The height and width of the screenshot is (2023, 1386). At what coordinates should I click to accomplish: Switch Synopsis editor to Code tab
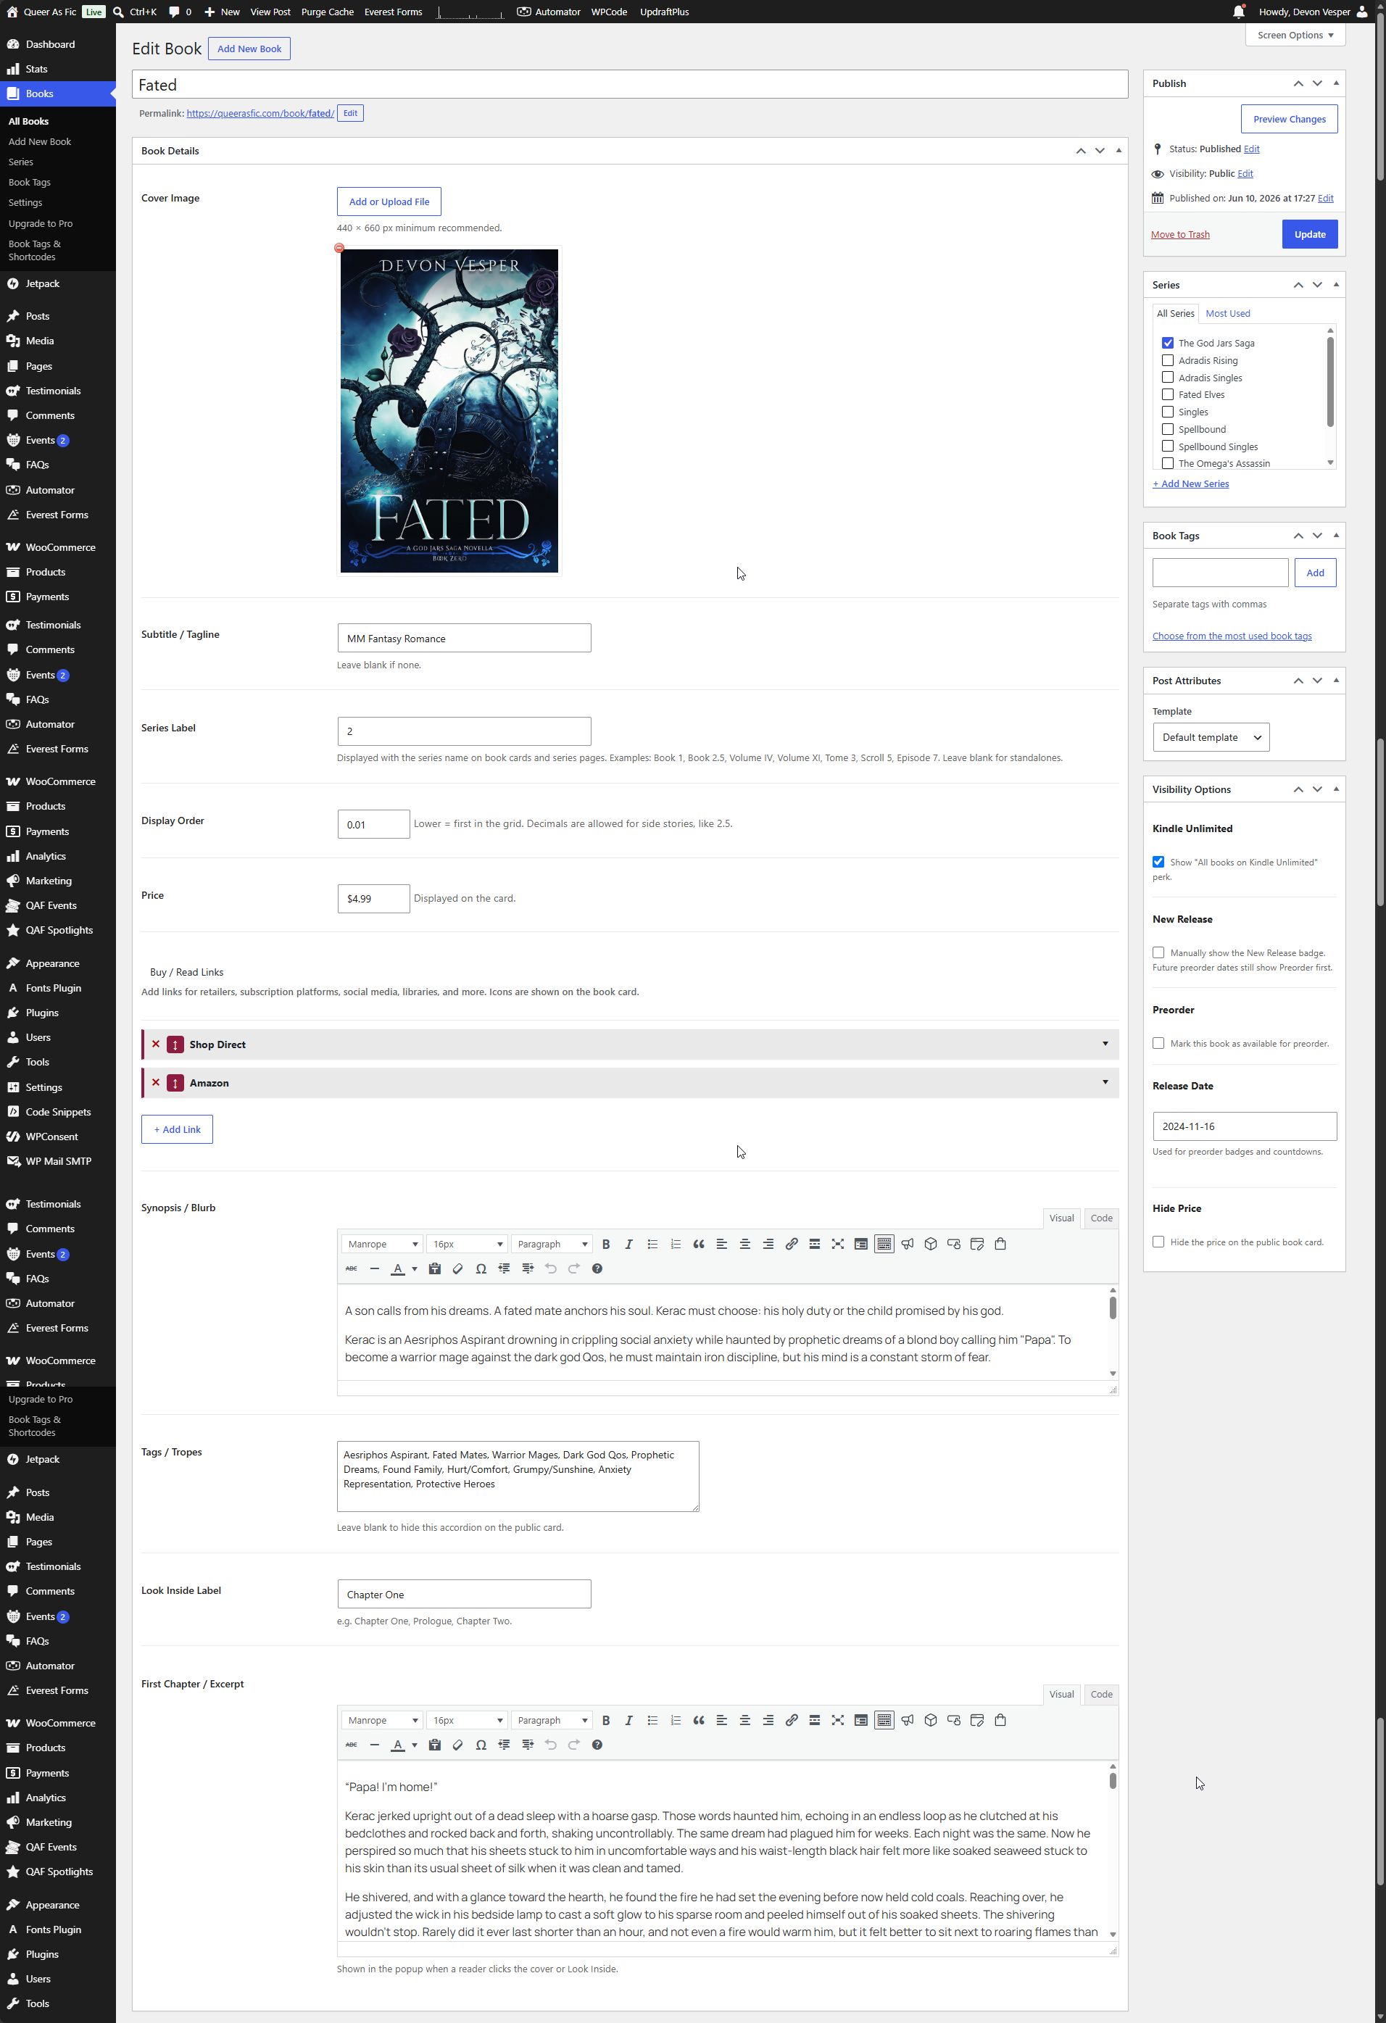coord(1101,1218)
